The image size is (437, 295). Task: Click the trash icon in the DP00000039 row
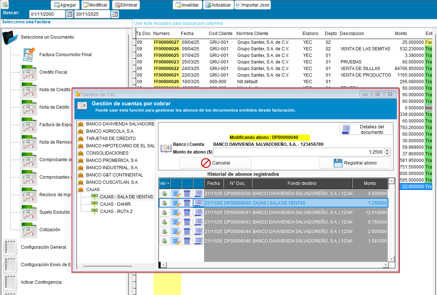pyautogui.click(x=187, y=193)
